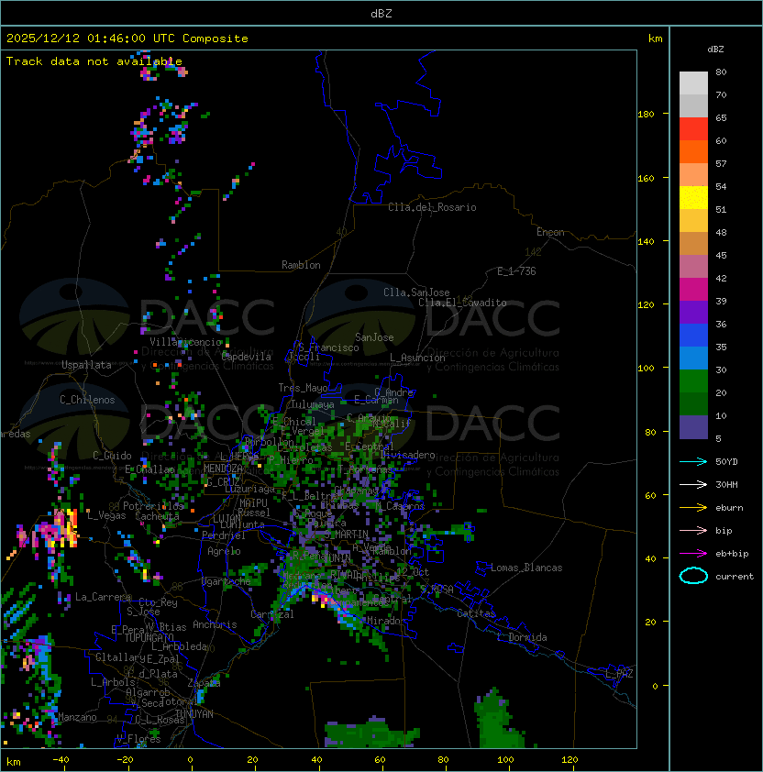Click the Capdevila map label

[x=246, y=357]
